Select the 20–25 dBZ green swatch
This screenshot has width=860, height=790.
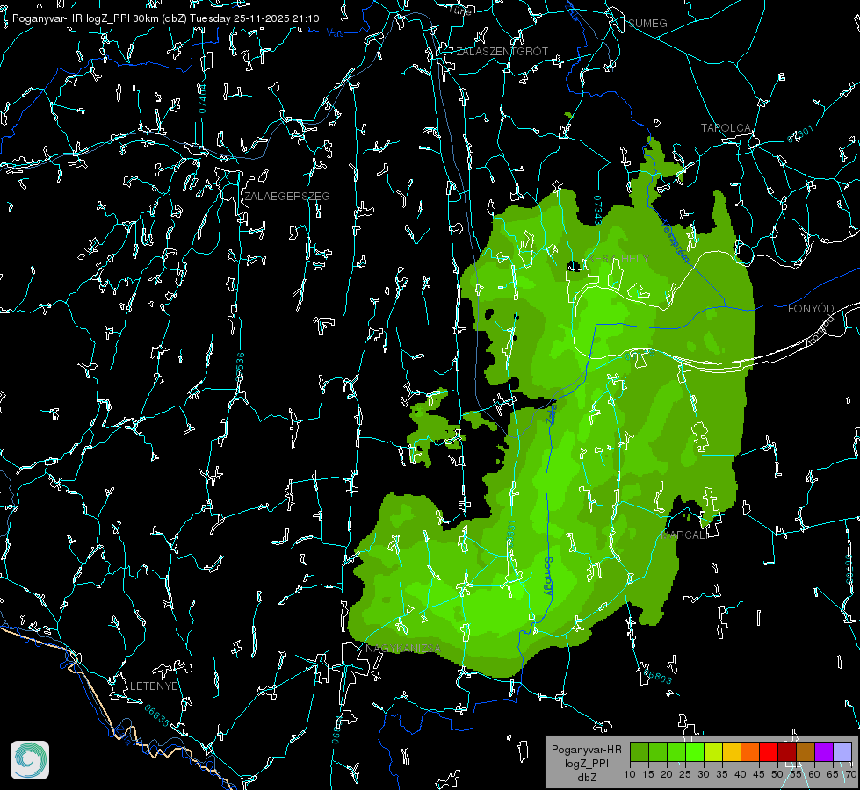coord(676,751)
